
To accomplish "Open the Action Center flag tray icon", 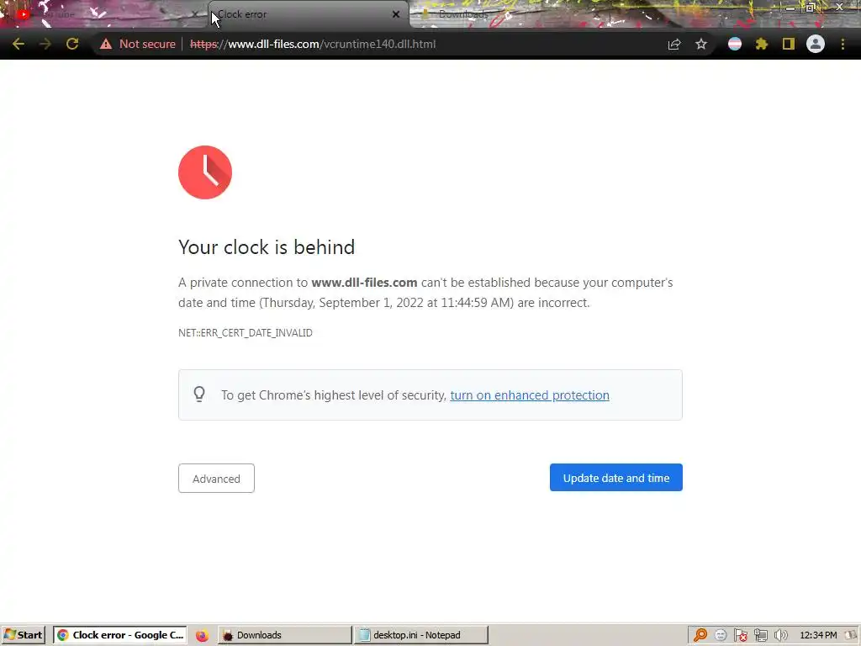I will [x=740, y=635].
